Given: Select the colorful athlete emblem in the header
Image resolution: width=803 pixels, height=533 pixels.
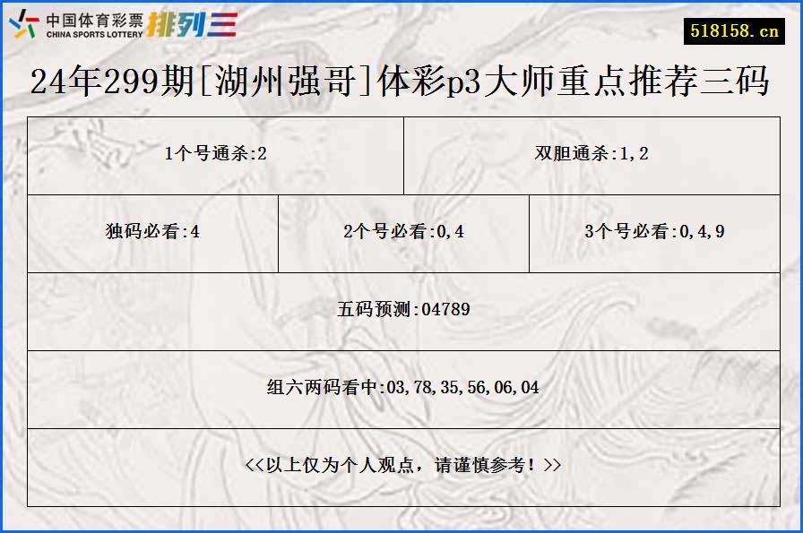Looking at the screenshot, I should coord(24,24).
